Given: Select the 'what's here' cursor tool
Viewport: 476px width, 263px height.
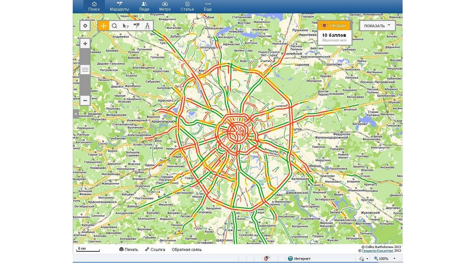Looking at the screenshot, I should (125, 26).
